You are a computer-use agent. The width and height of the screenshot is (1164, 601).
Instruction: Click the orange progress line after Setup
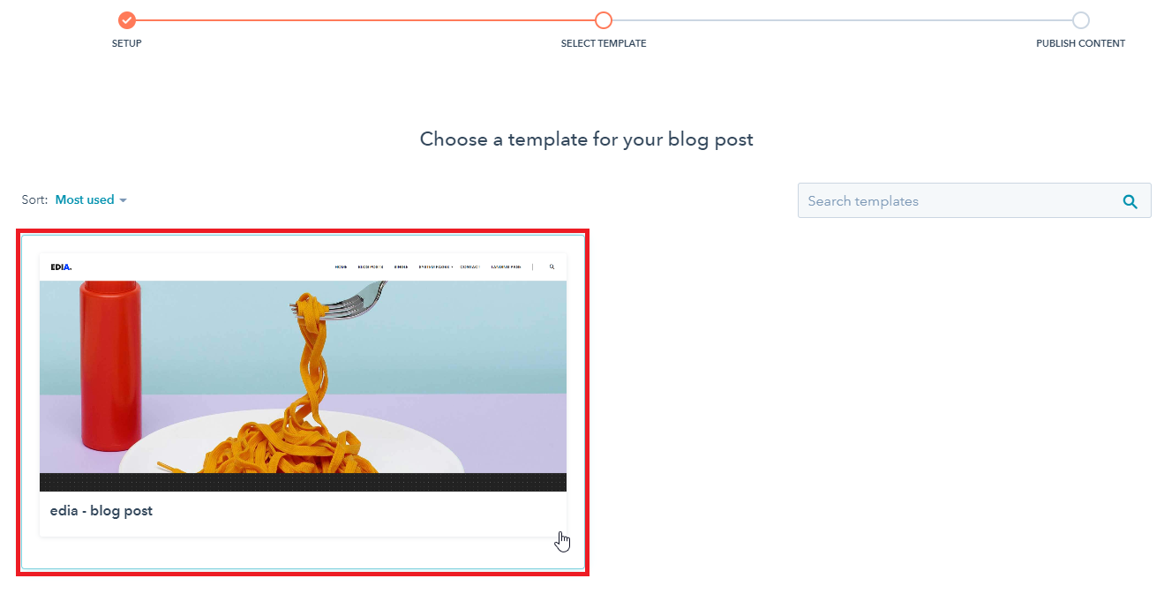point(365,20)
